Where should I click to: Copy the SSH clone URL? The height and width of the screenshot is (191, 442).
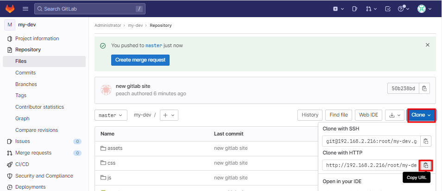(426, 141)
